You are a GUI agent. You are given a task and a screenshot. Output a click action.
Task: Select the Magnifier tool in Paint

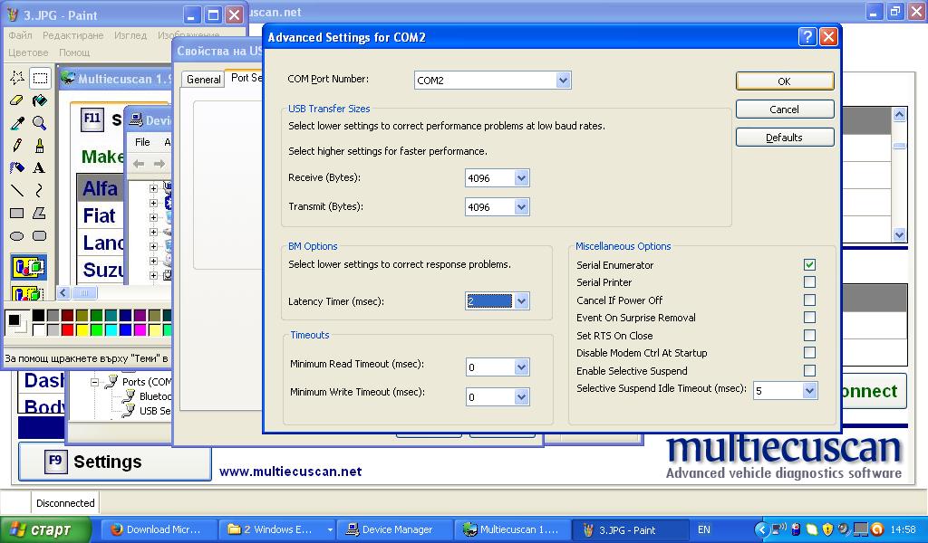[40, 123]
